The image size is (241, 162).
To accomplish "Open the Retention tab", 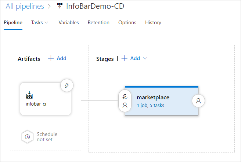I will 98,22.
